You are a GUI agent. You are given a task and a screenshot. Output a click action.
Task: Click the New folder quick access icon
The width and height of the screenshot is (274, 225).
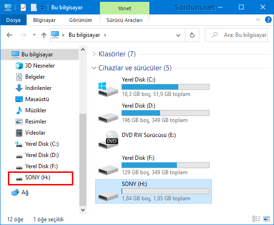pos(34,7)
